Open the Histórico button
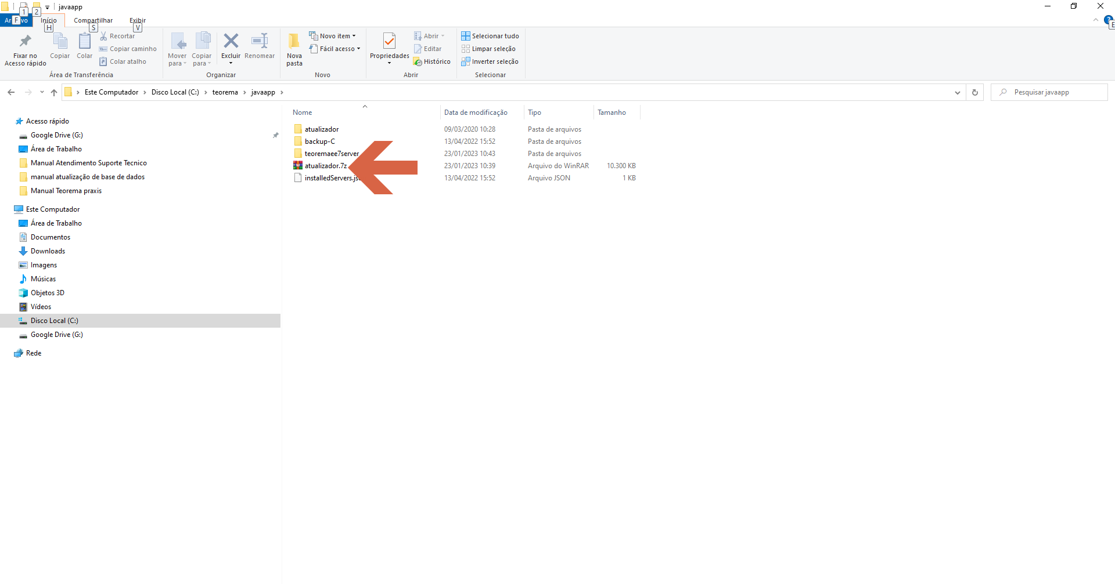This screenshot has height=584, width=1115. coord(432,61)
